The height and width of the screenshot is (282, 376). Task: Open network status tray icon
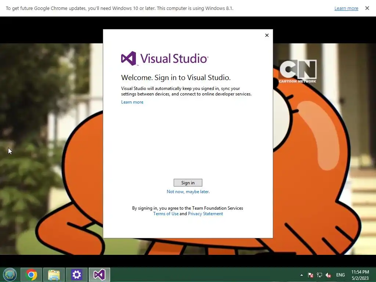(x=319, y=275)
